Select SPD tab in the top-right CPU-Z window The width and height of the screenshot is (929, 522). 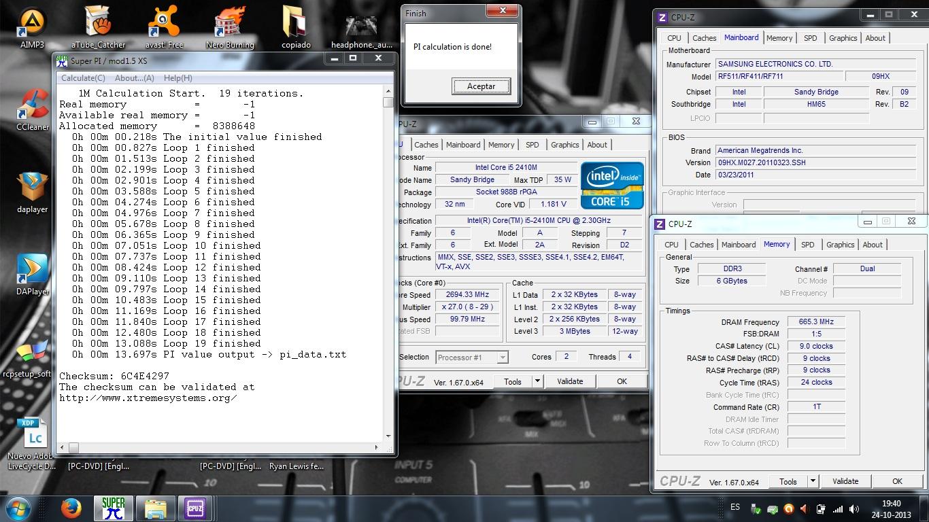(811, 38)
